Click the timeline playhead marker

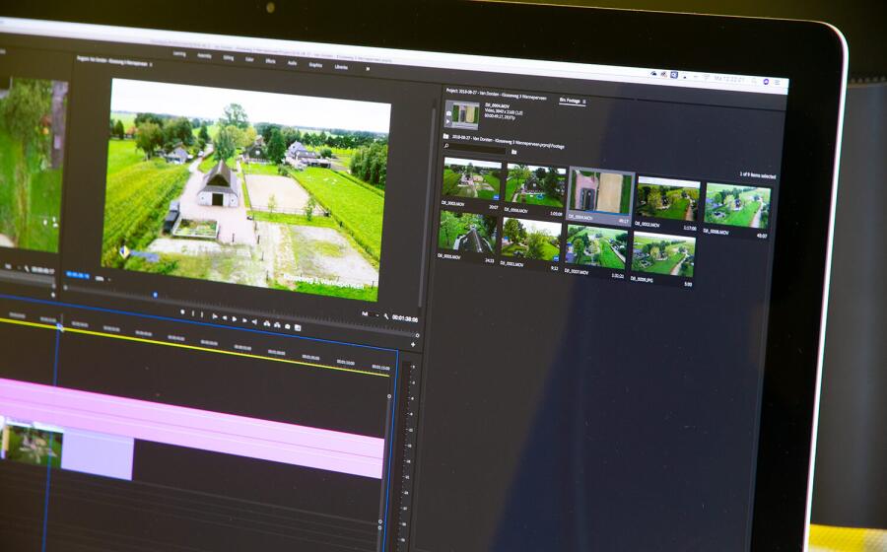tap(60, 327)
